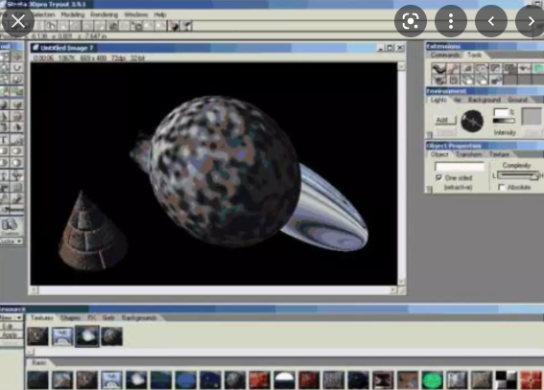544x390 pixels.
Task: Select the Text tool in the left toolbox
Action: pos(4,140)
